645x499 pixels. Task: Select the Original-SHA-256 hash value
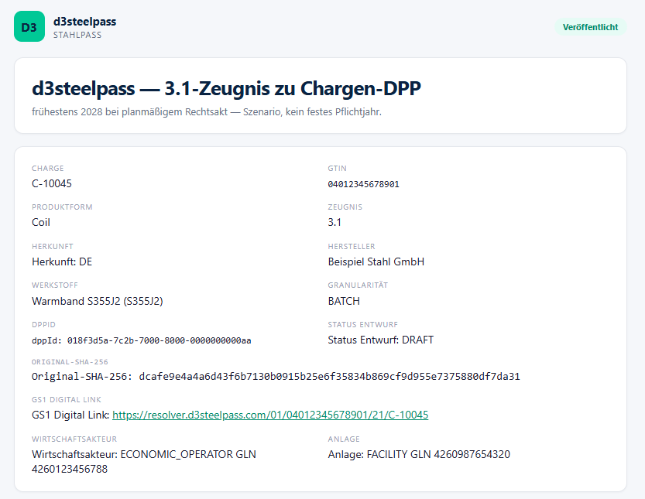pyautogui.click(x=330, y=377)
